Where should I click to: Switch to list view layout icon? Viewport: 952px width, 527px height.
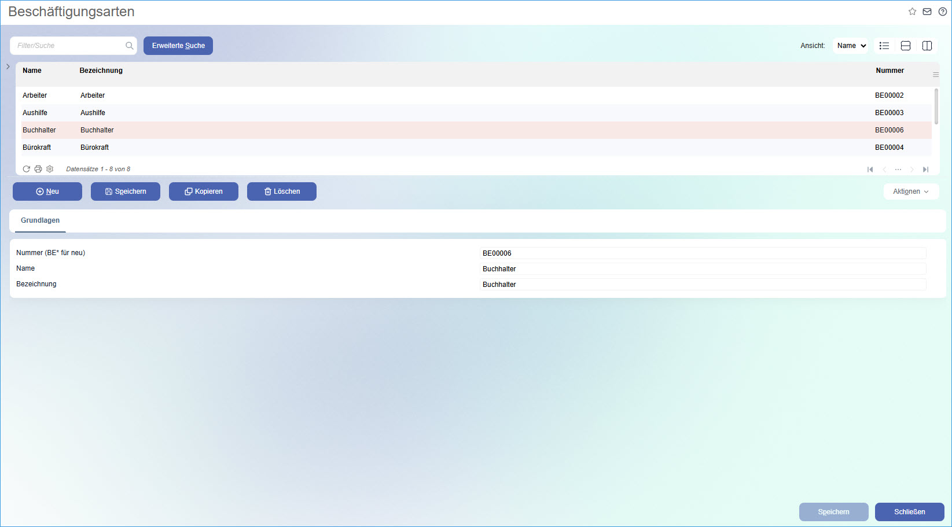click(884, 46)
